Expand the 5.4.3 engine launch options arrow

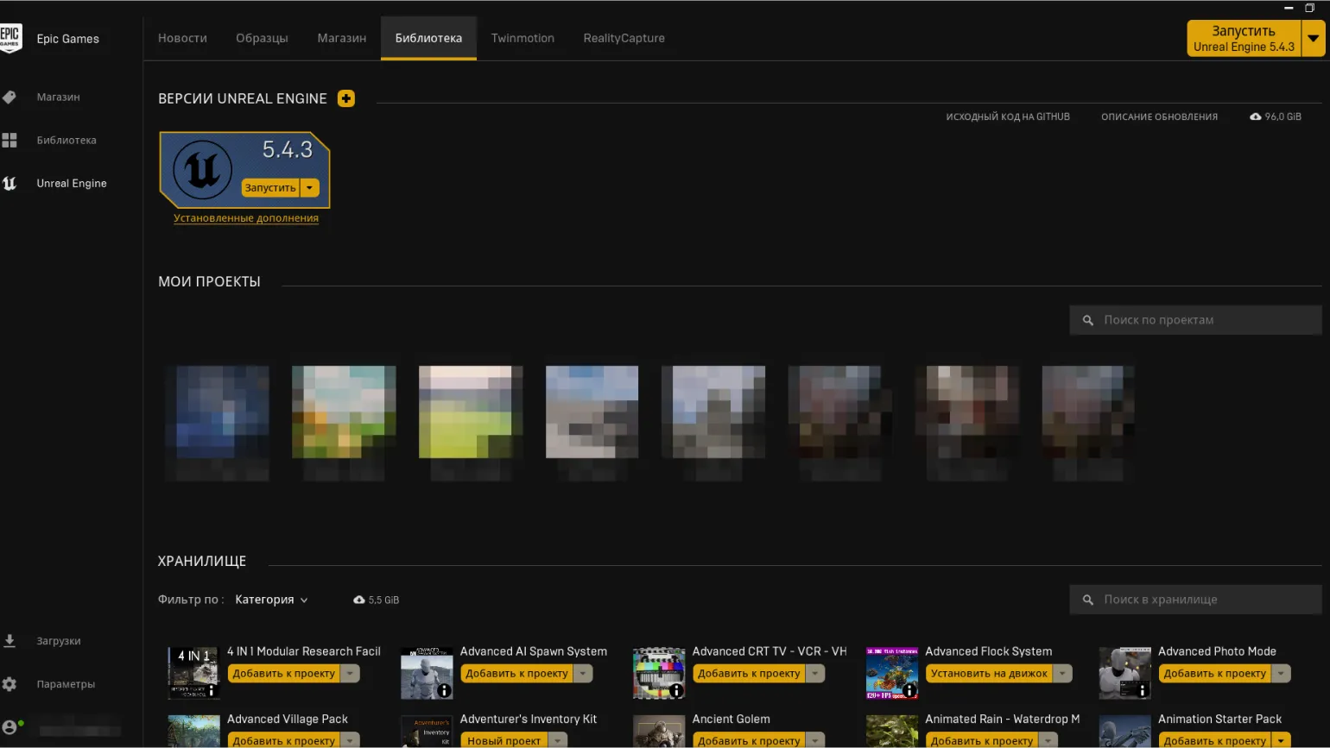click(x=310, y=187)
